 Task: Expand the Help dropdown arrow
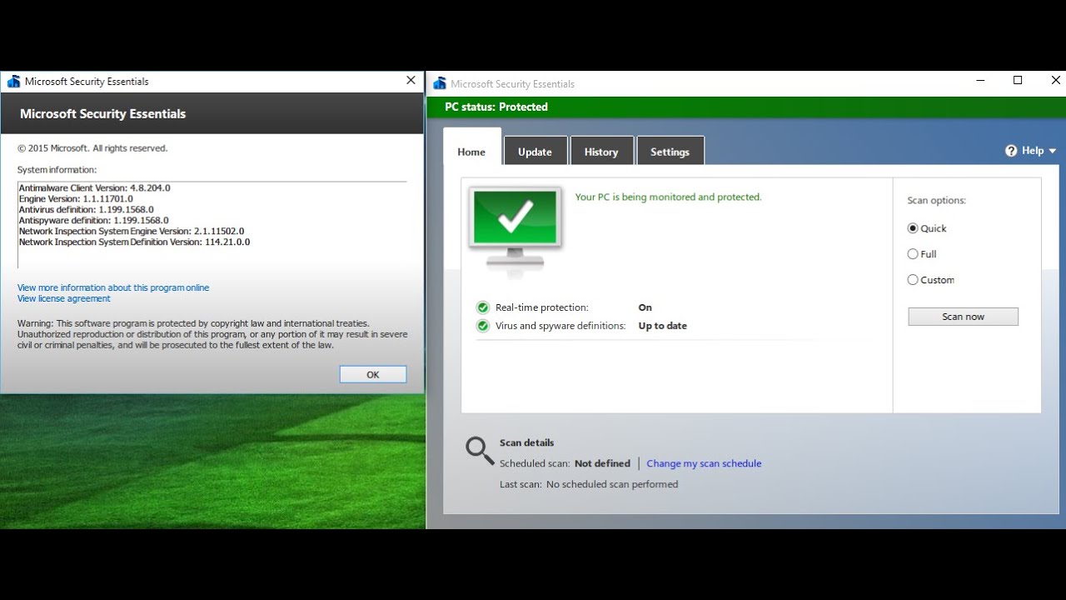point(1053,151)
